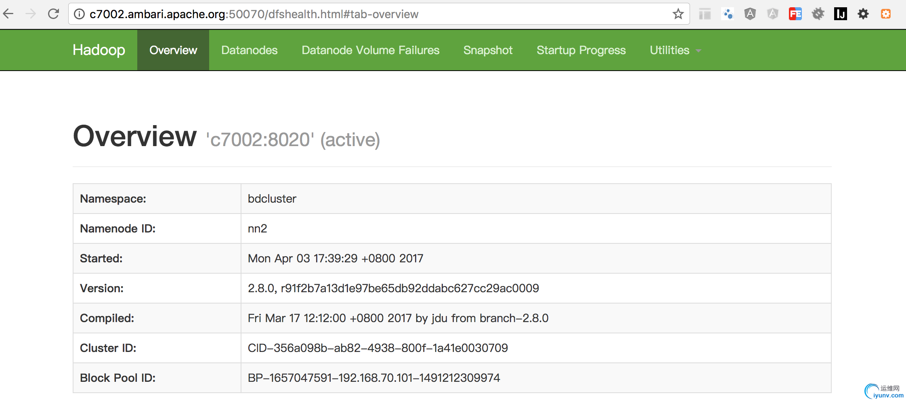Open the blue dots extension icon
This screenshot has width=906, height=402.
pyautogui.click(x=728, y=14)
